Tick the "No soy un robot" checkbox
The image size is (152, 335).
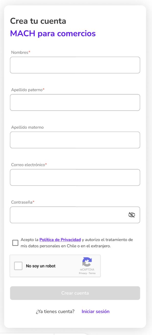(18, 266)
